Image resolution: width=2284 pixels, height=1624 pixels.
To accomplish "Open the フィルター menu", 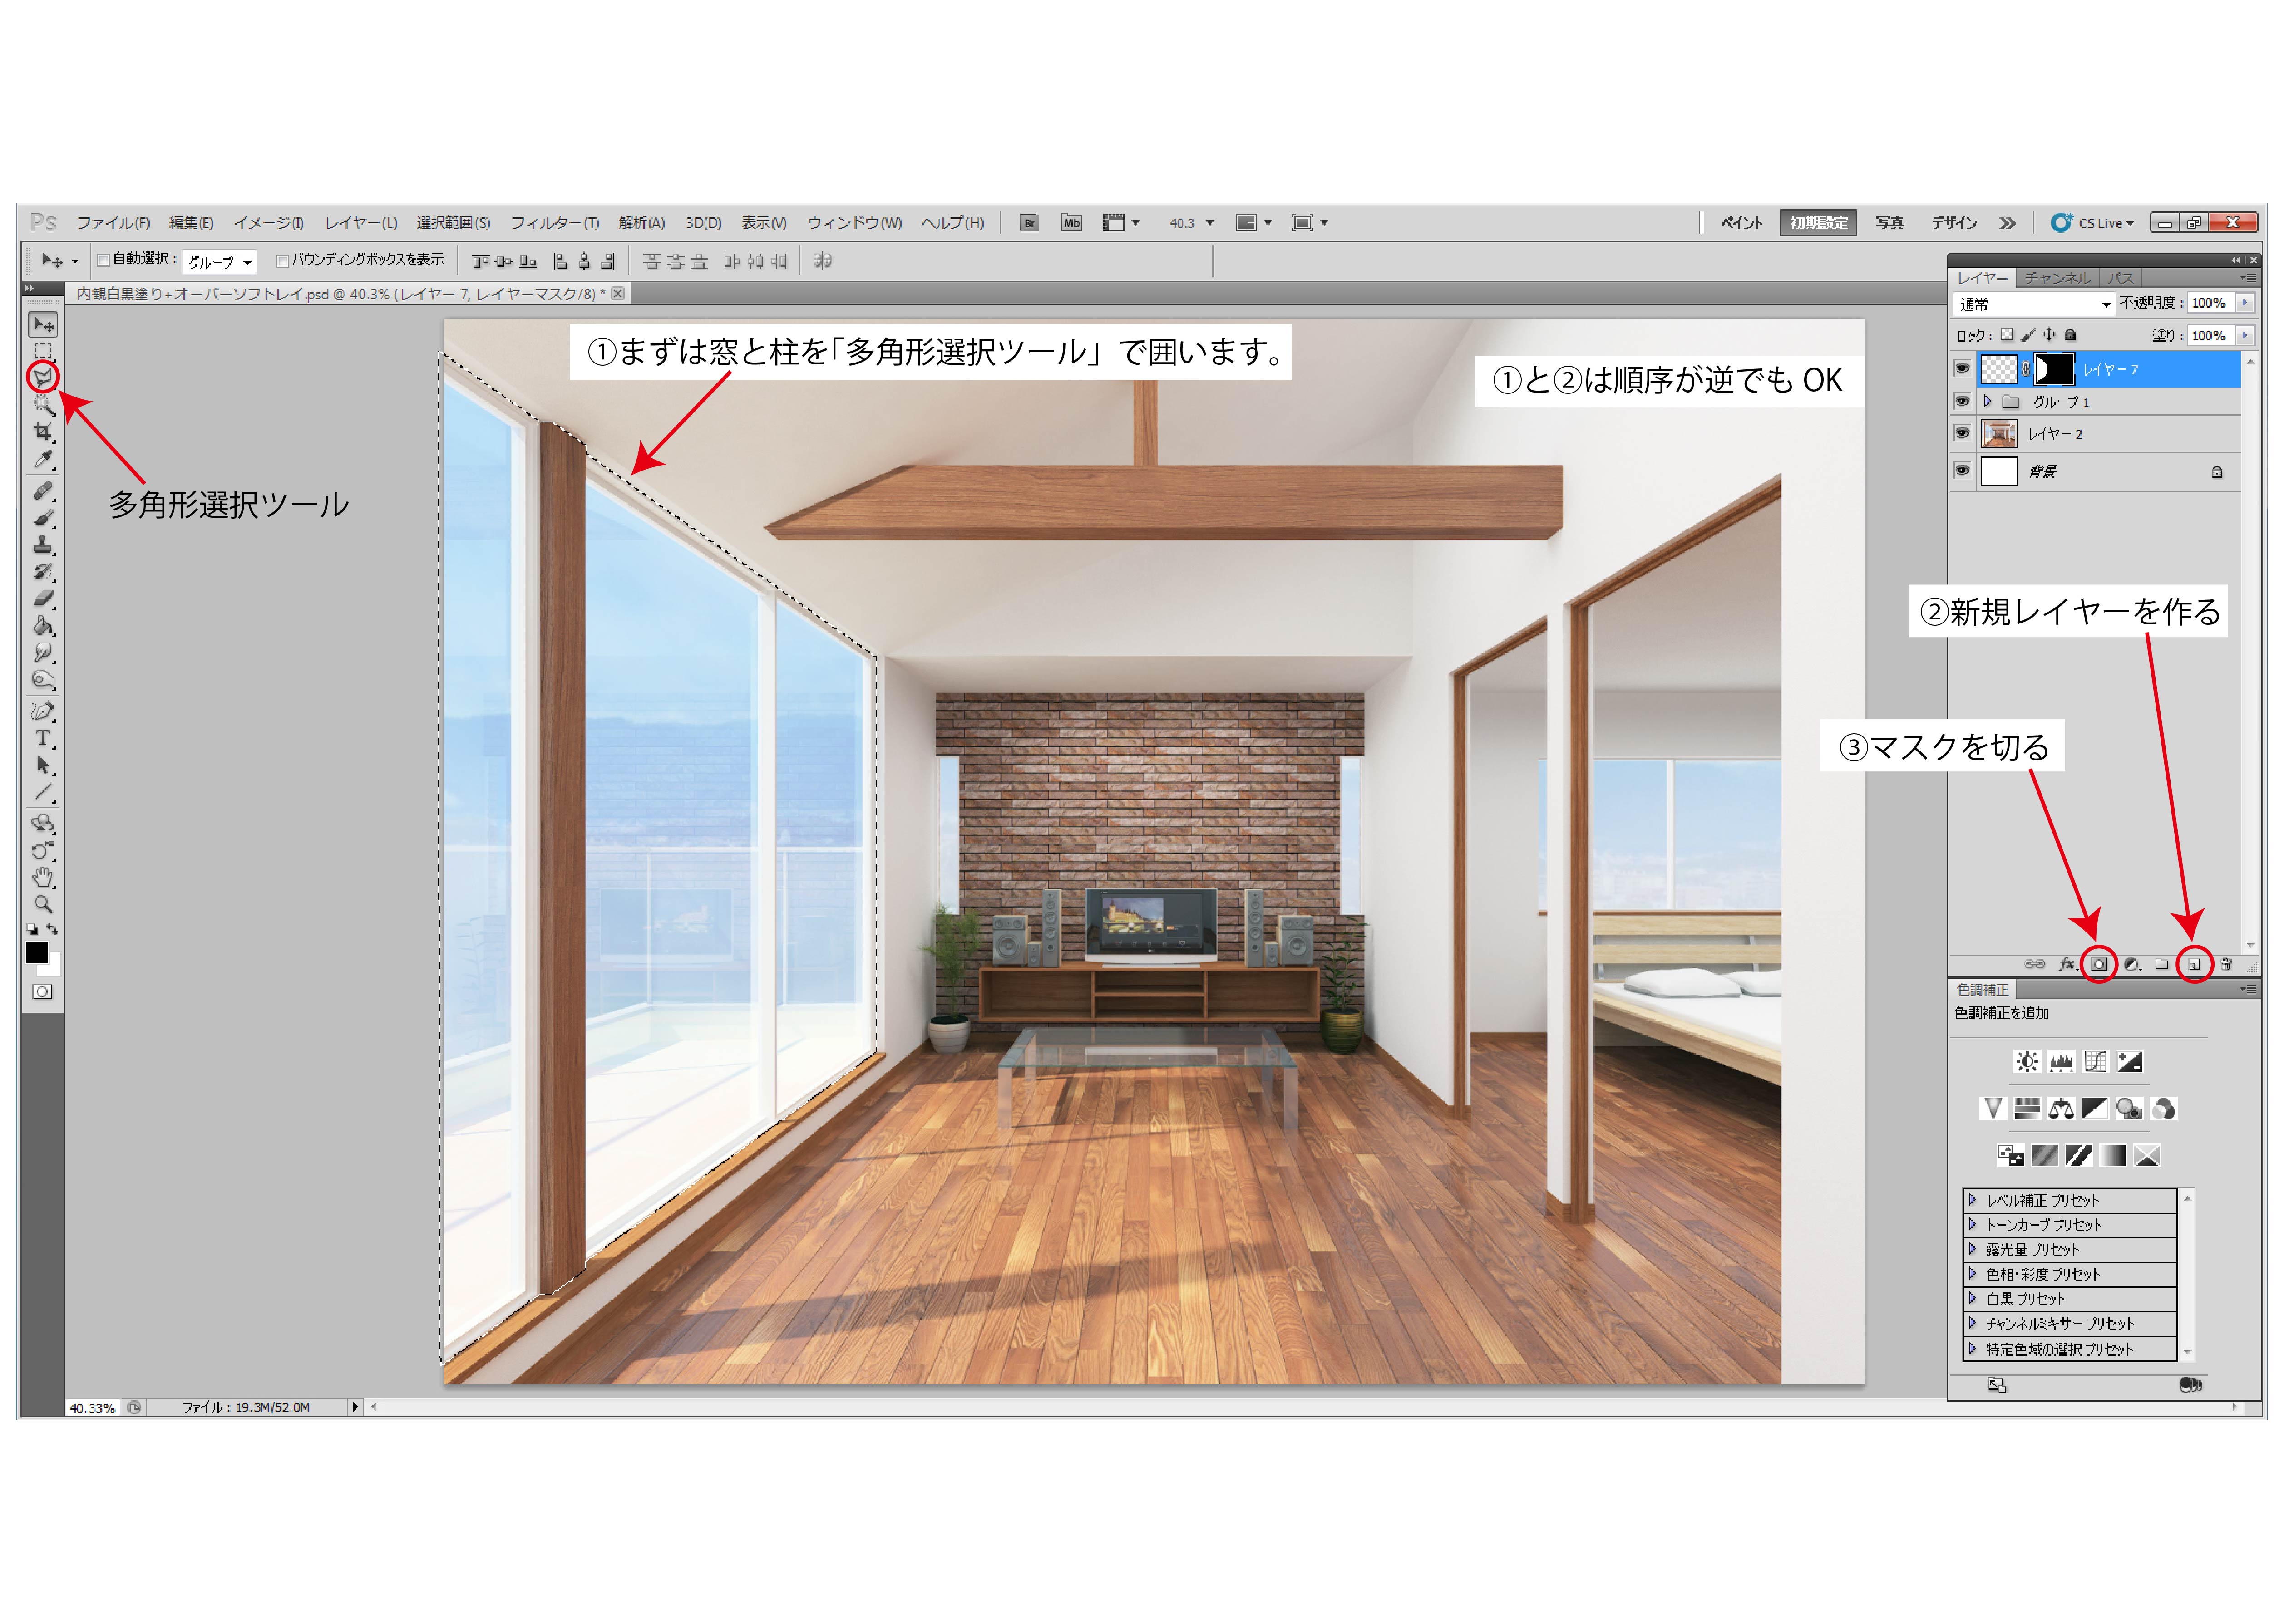I will point(554,223).
